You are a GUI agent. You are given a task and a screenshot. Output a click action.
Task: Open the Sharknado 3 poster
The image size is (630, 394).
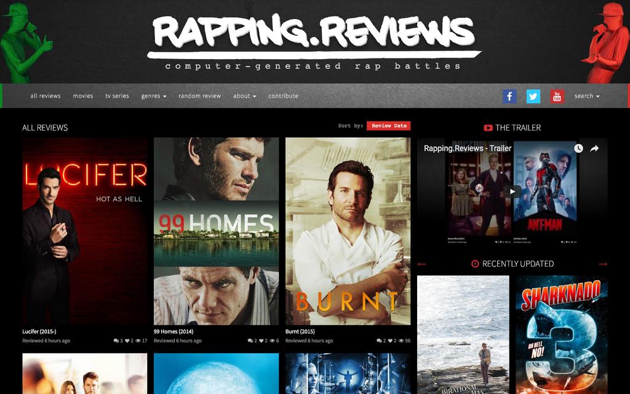tap(562, 335)
